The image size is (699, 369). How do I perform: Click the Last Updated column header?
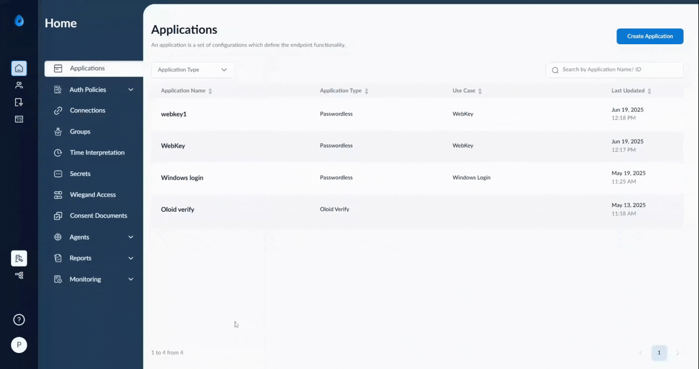628,91
